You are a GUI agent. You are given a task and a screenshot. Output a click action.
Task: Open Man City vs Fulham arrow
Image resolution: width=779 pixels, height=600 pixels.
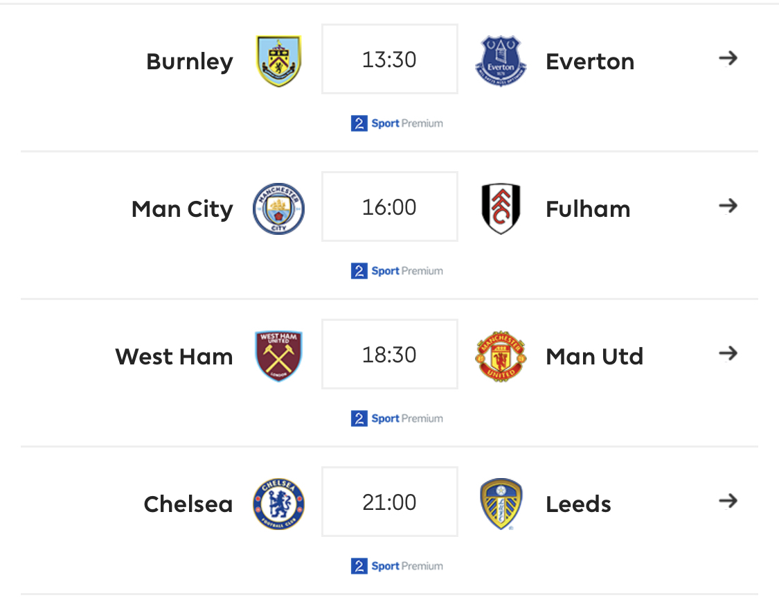click(x=728, y=206)
